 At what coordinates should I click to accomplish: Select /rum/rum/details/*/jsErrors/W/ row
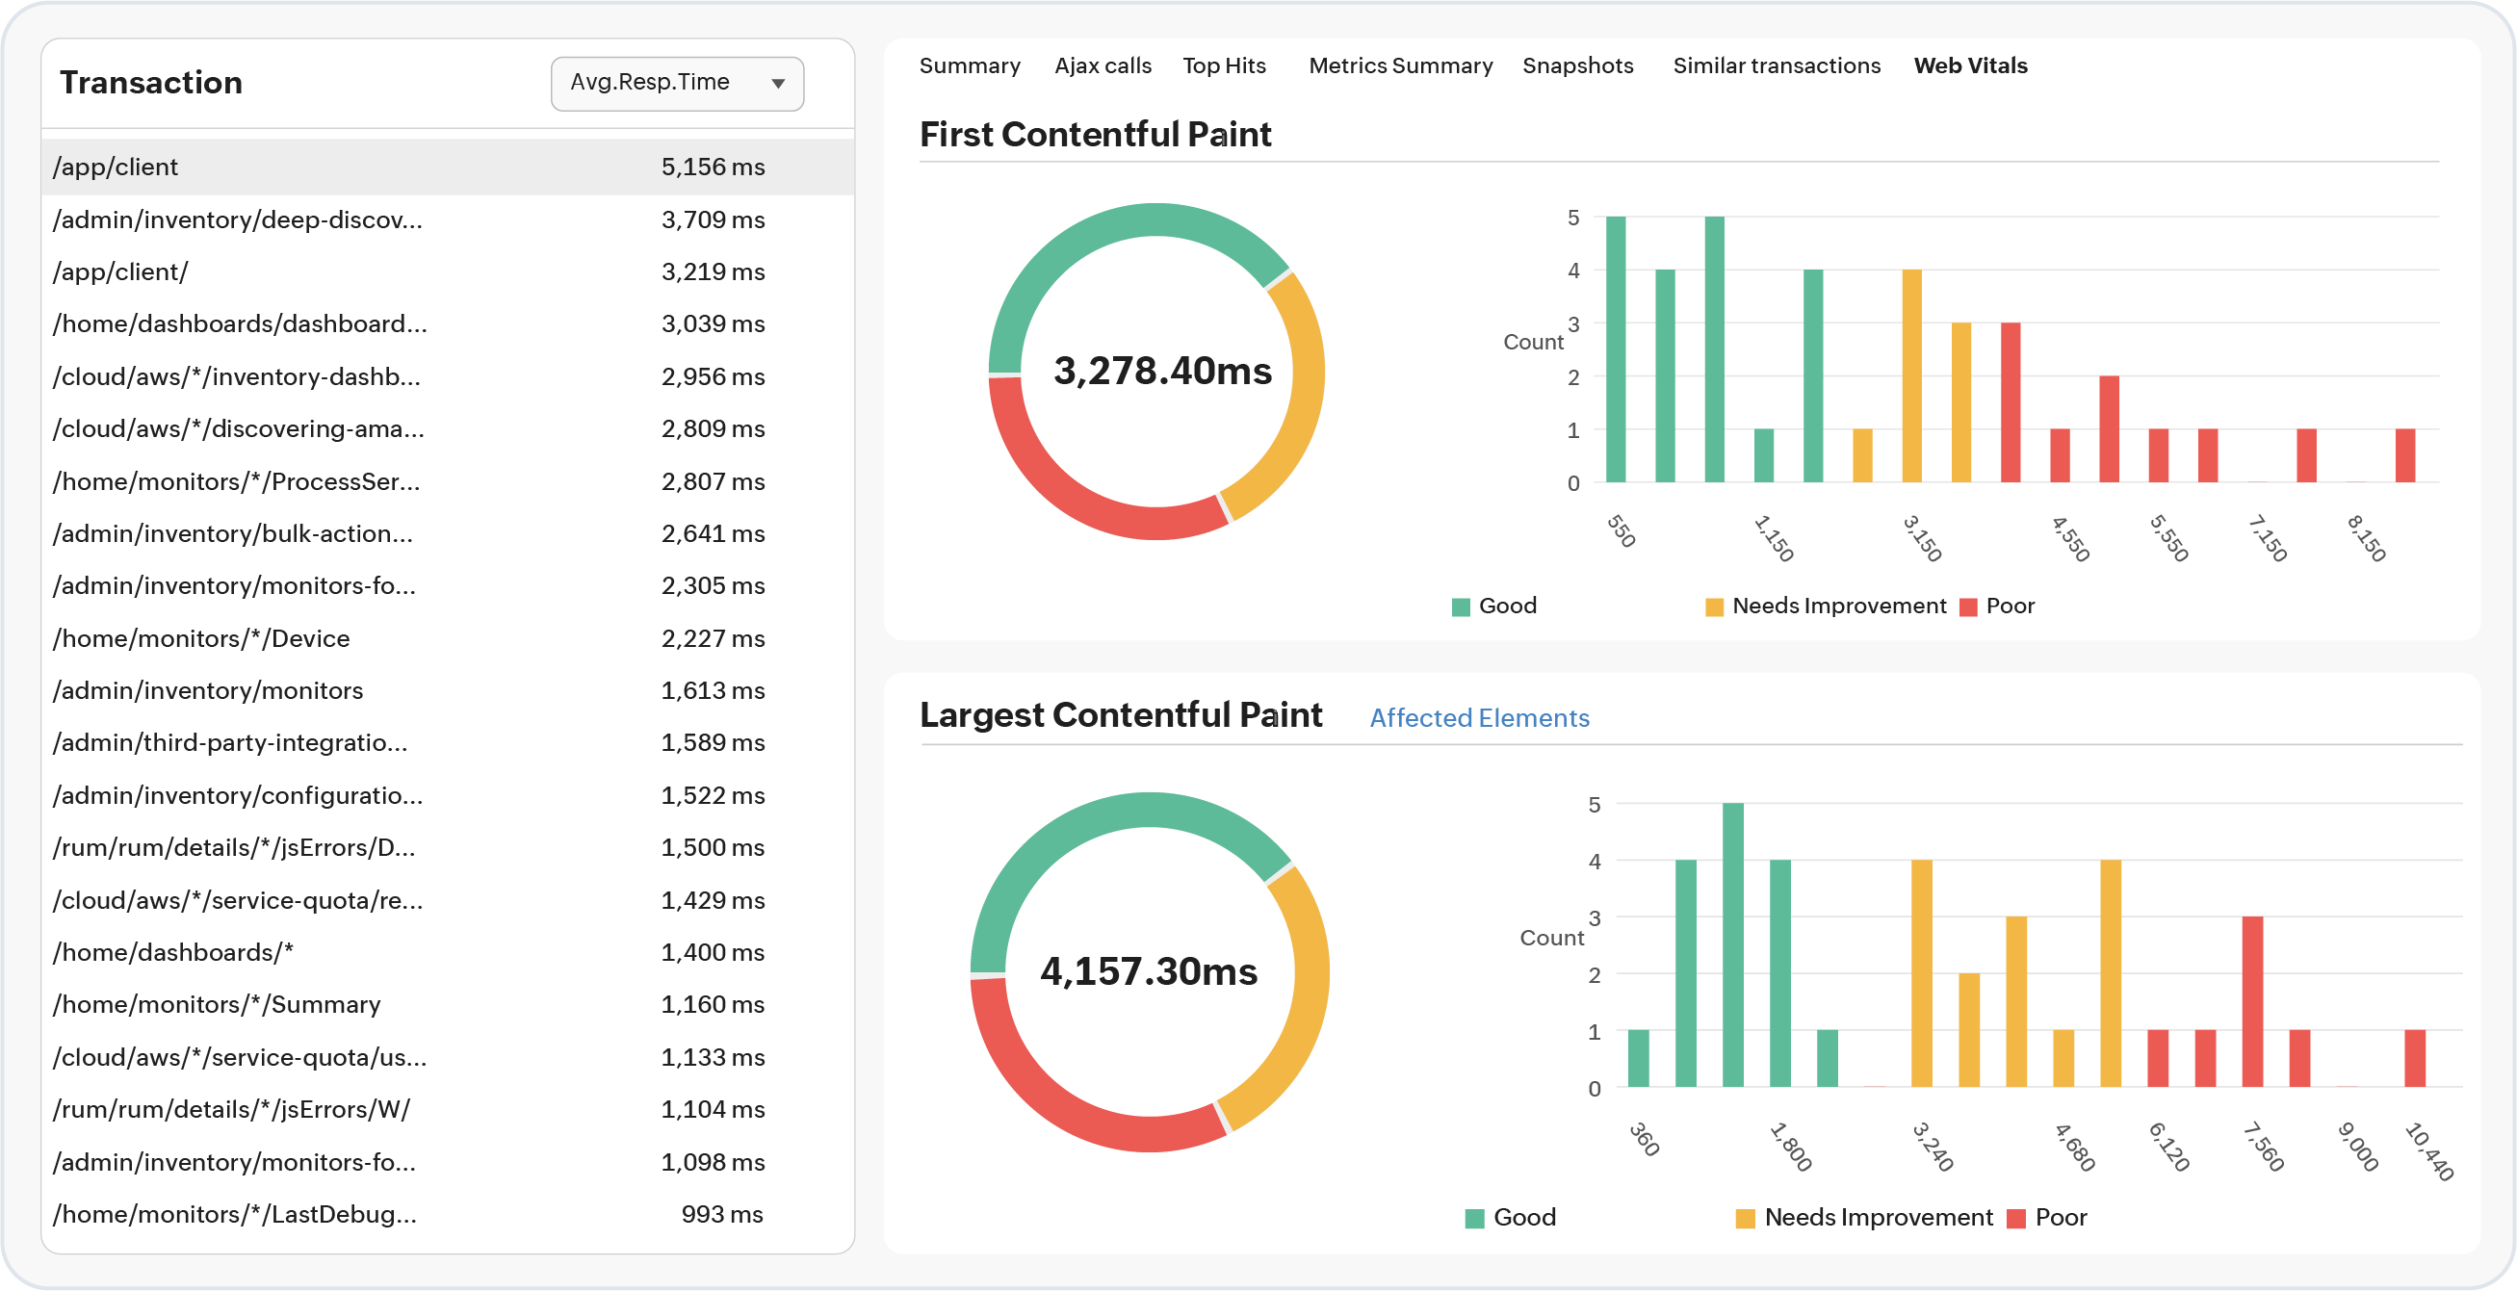click(x=448, y=1109)
